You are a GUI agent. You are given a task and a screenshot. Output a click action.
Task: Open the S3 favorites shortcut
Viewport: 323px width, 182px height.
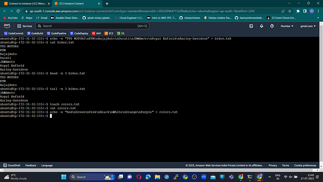(121, 33)
